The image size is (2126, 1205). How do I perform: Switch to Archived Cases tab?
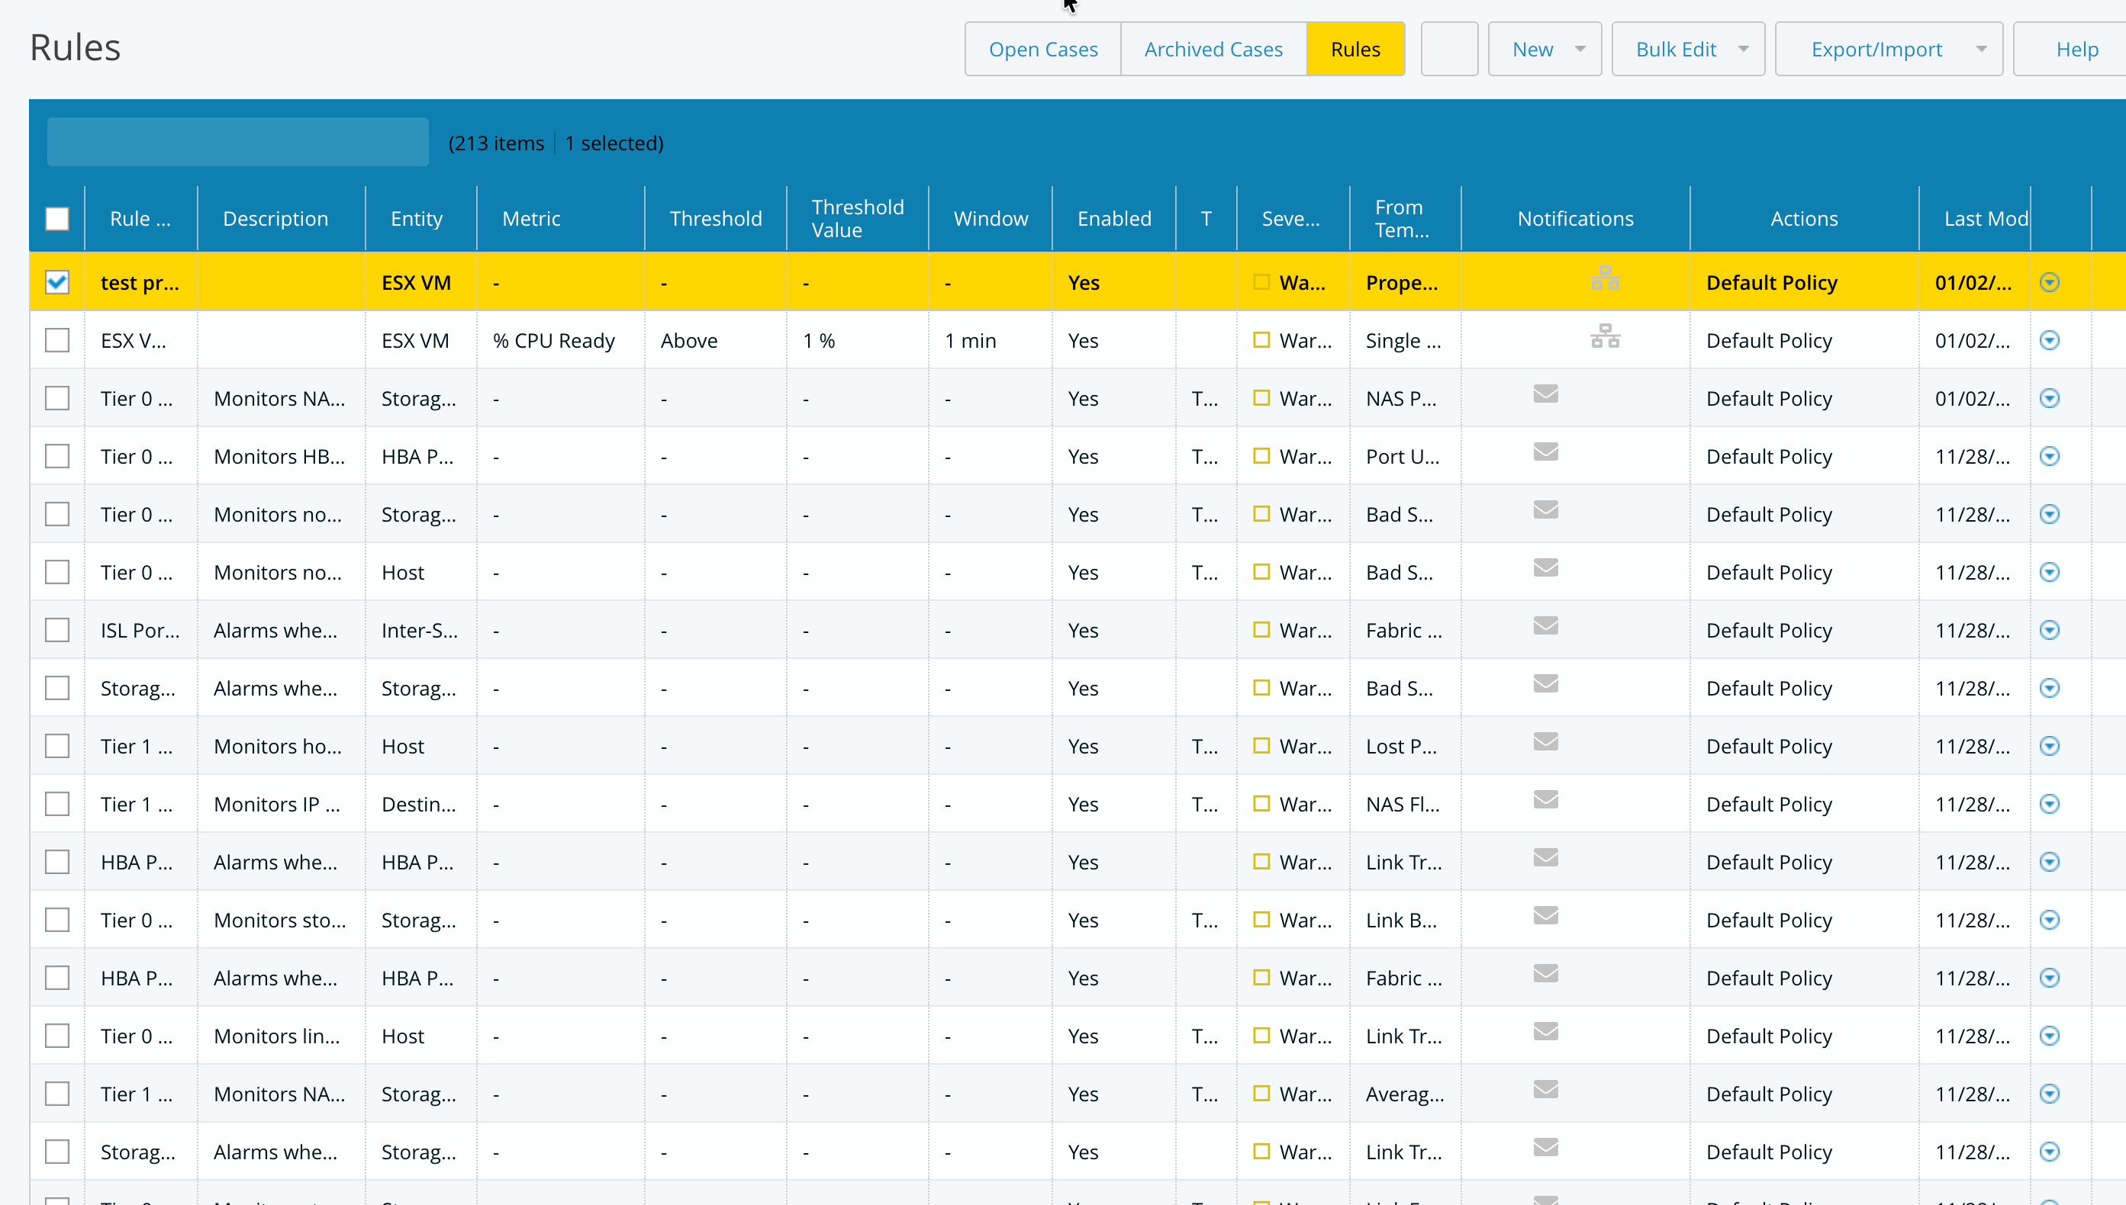1213,50
